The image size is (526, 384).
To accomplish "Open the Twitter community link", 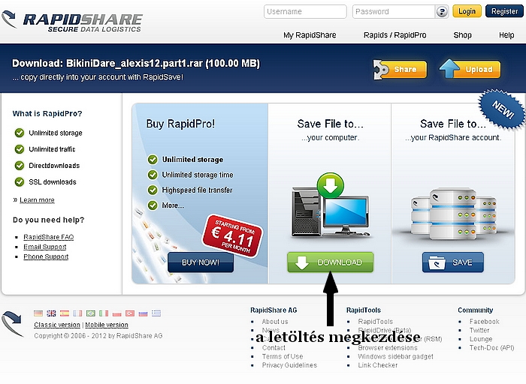I will pos(479,331).
